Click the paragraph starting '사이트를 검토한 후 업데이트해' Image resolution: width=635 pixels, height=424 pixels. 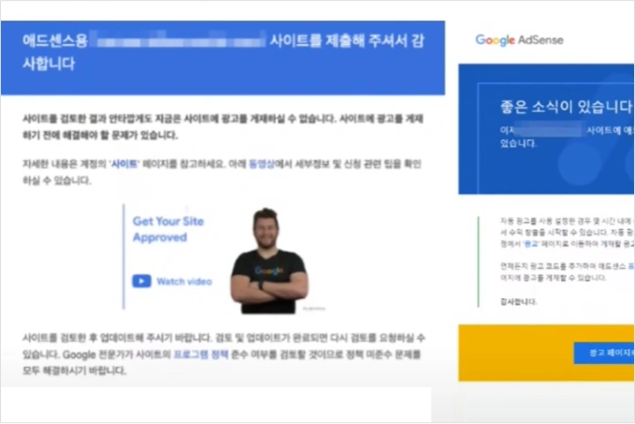(223, 354)
